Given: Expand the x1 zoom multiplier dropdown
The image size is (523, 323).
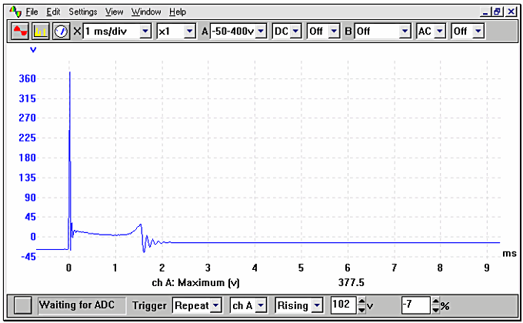Looking at the screenshot, I should [189, 32].
